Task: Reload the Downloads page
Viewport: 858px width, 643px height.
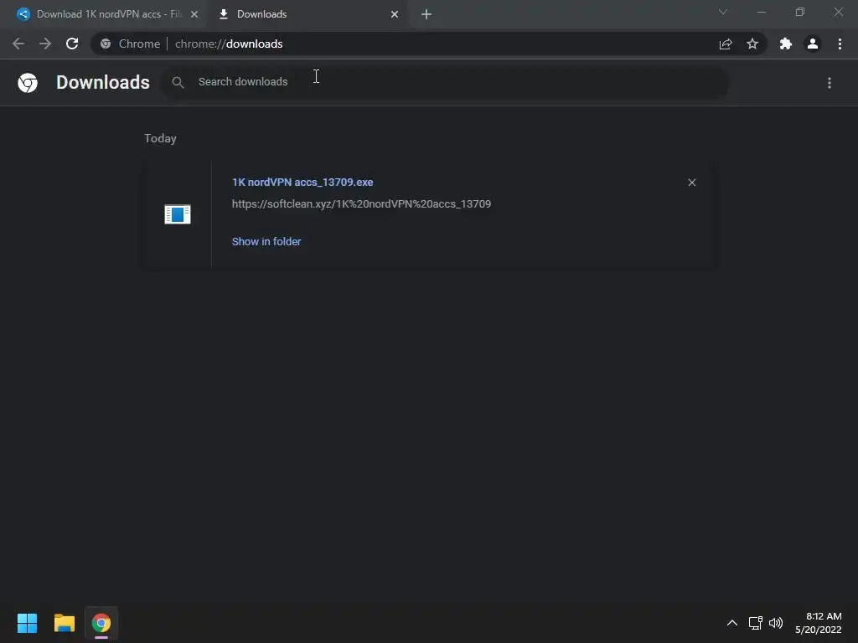Action: point(72,44)
